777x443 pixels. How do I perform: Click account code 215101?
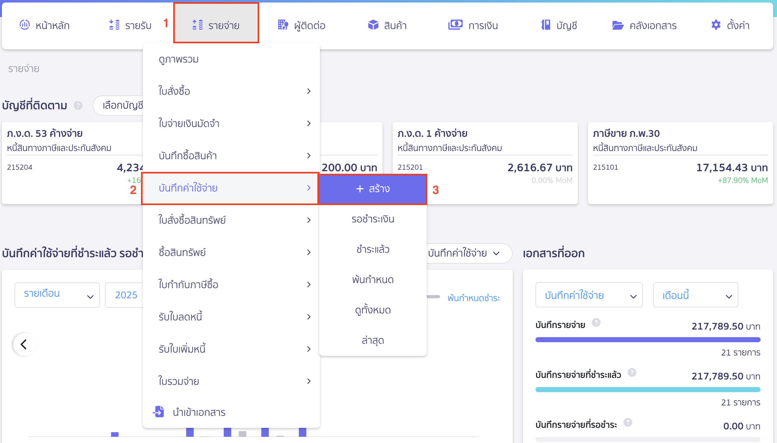click(x=605, y=167)
